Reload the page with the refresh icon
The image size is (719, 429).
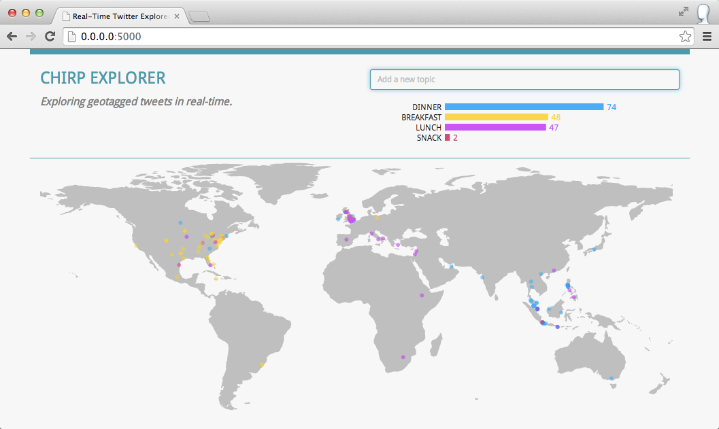click(x=50, y=36)
